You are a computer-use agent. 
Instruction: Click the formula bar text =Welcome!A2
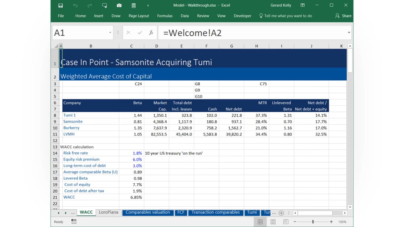click(192, 33)
